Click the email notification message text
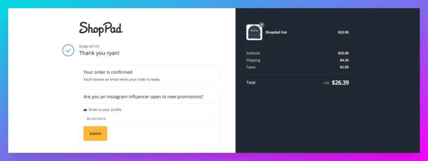The image size is (428, 161). (x=122, y=79)
